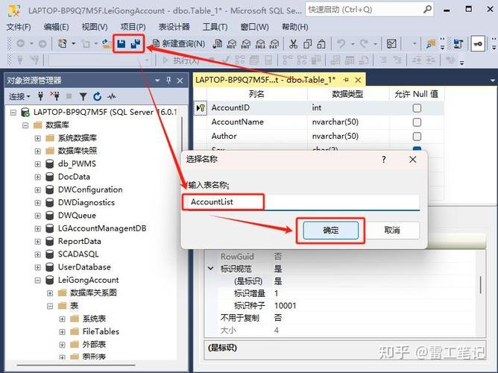Click the 标识种子 value 10001
This screenshot has width=498, height=373.
click(x=285, y=306)
